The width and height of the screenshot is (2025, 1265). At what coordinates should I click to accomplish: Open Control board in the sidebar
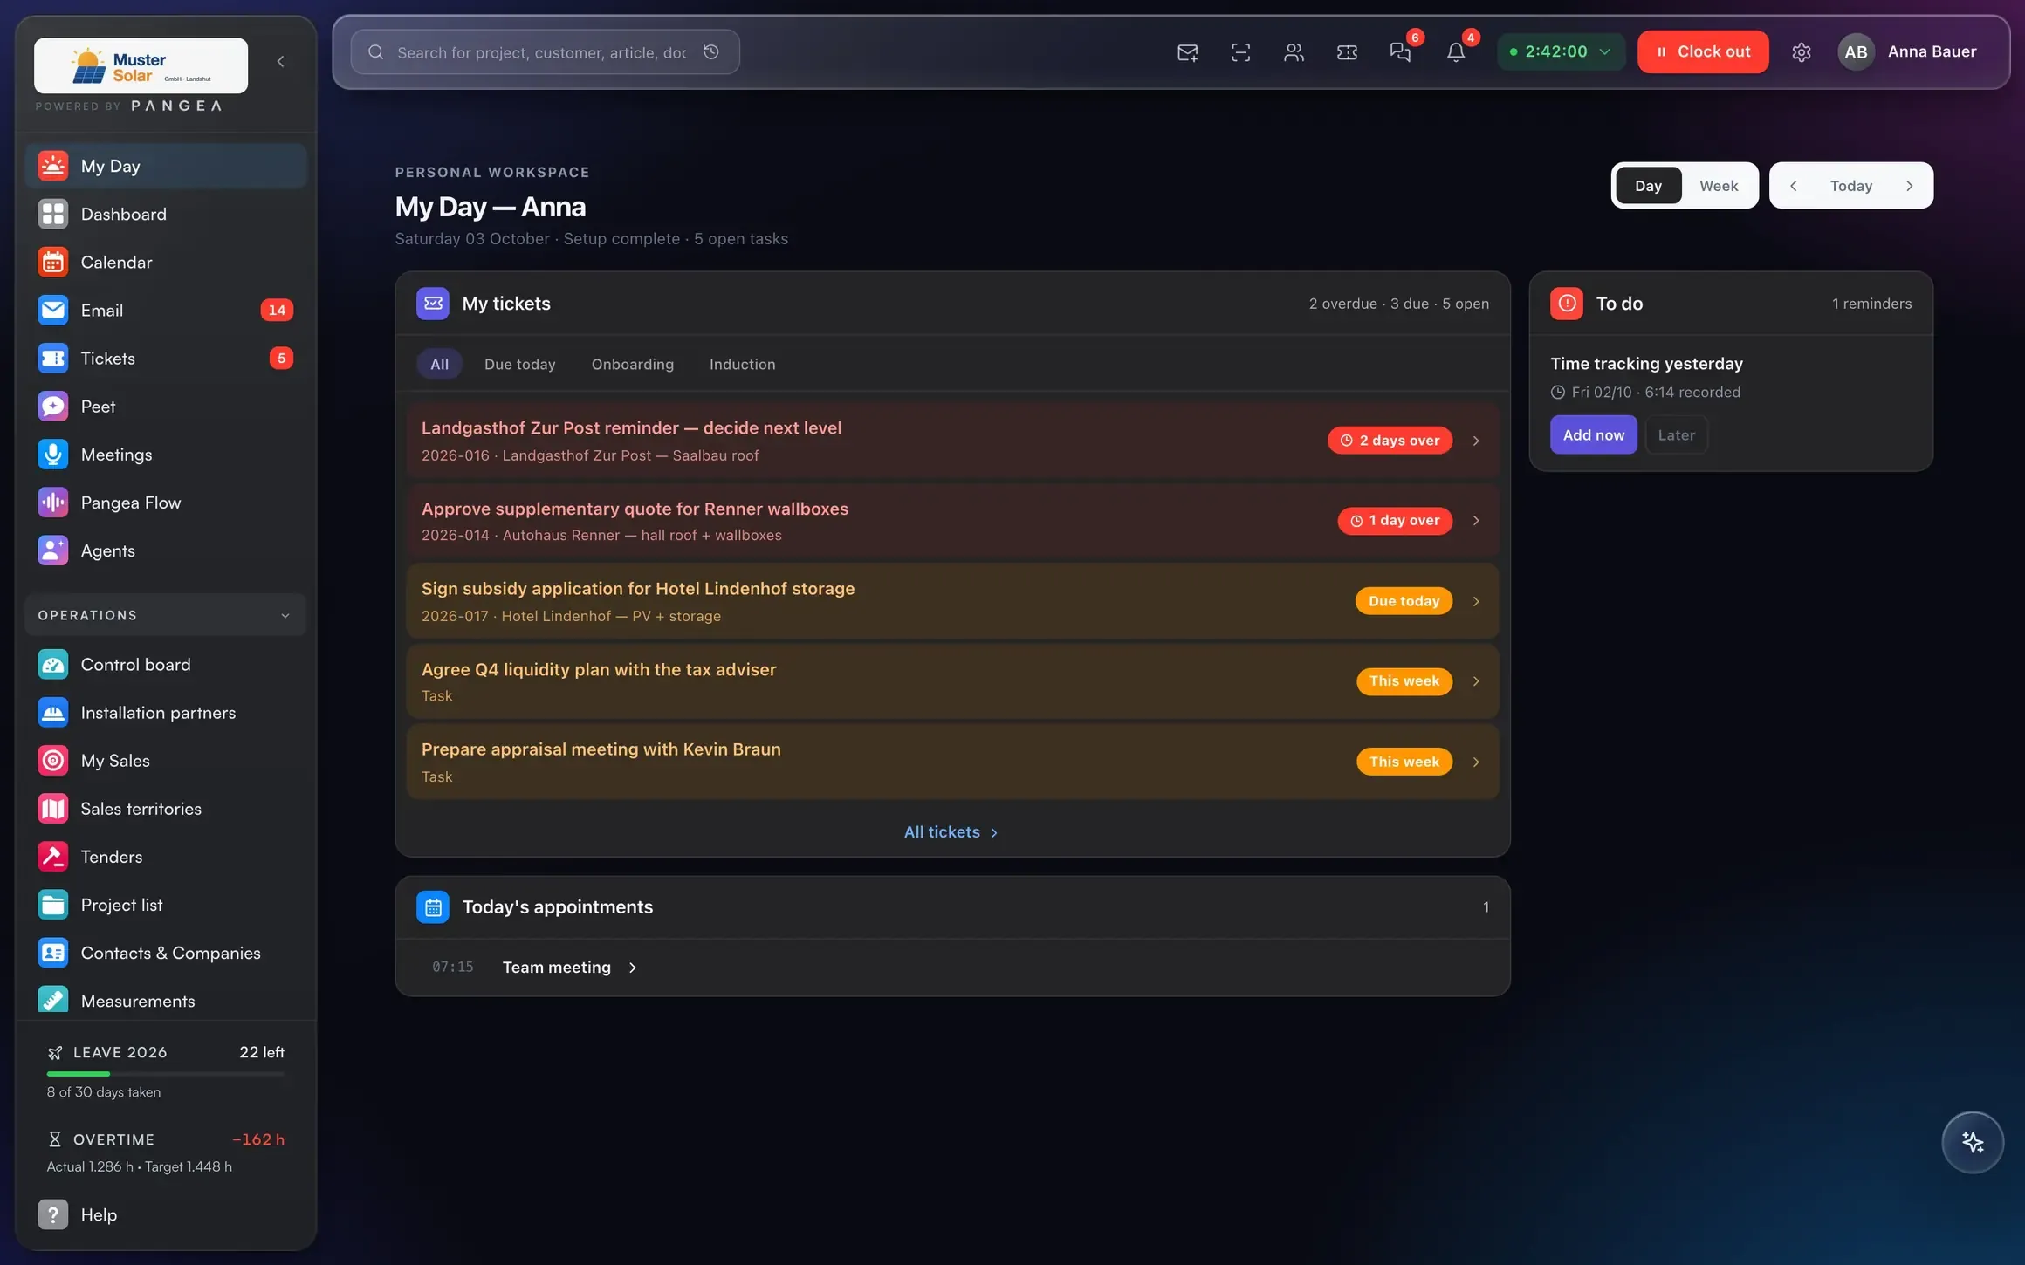coord(166,665)
